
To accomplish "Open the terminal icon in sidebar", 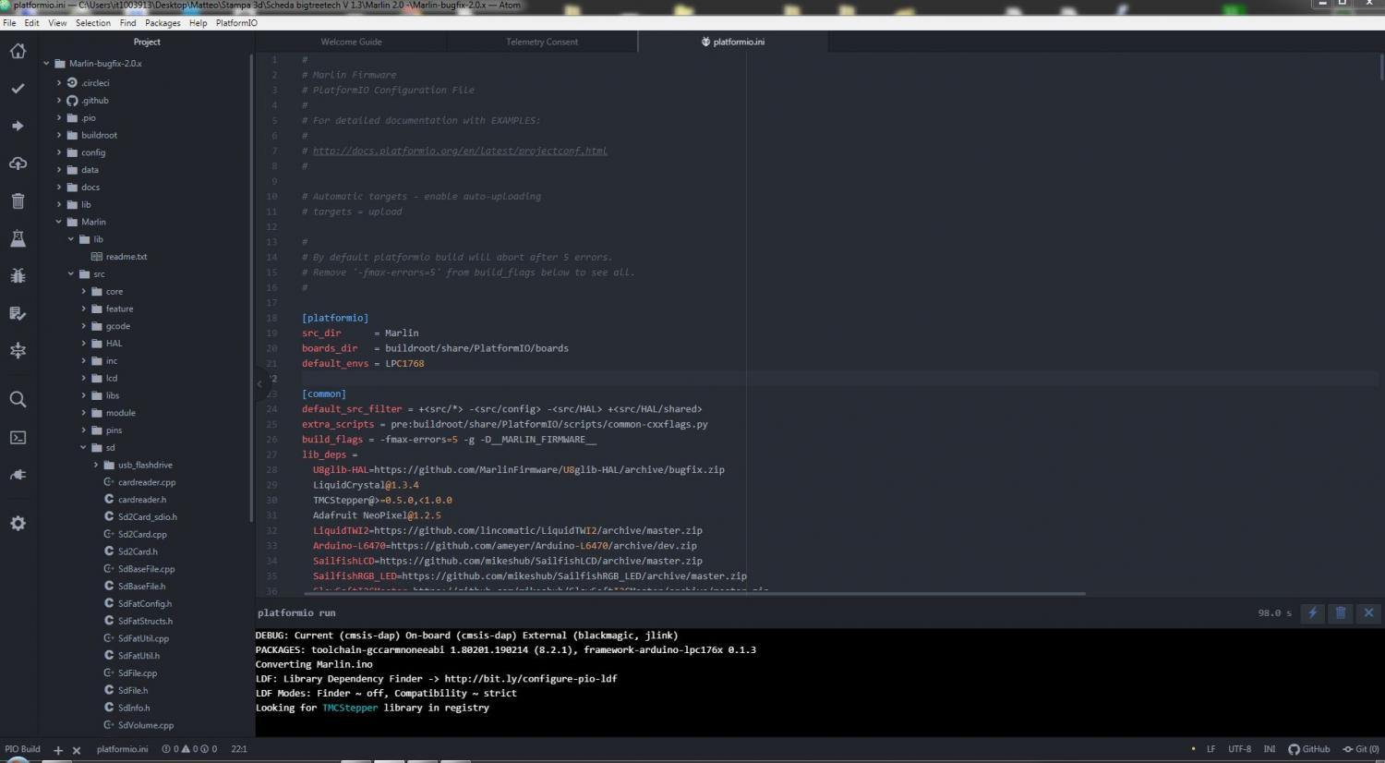I will point(18,438).
